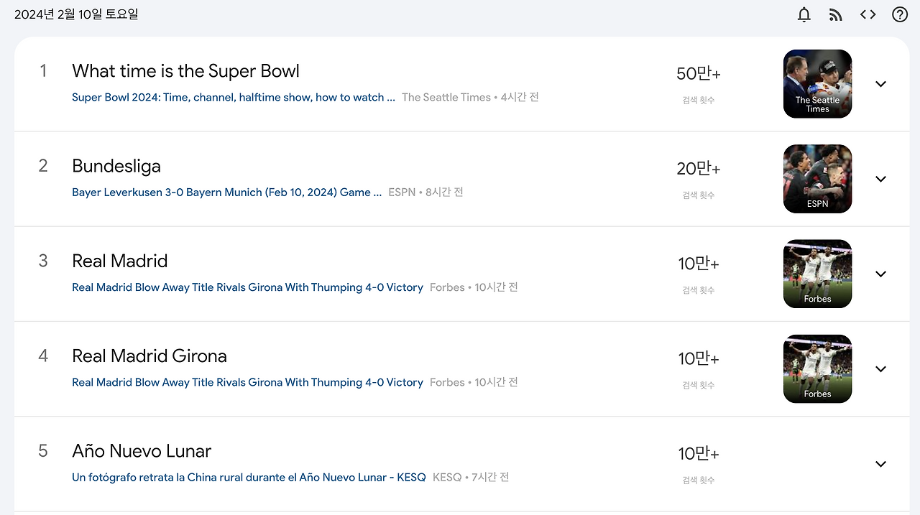Expand the Bundesliga trend row
920x515 pixels.
tap(880, 179)
